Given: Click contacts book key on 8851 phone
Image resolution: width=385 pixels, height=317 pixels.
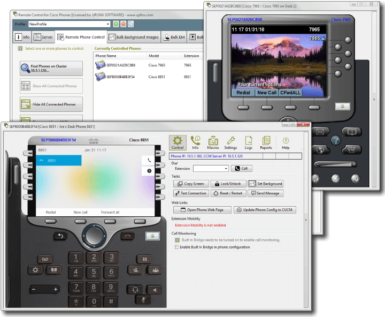Looking at the screenshot, I should coord(54,270).
